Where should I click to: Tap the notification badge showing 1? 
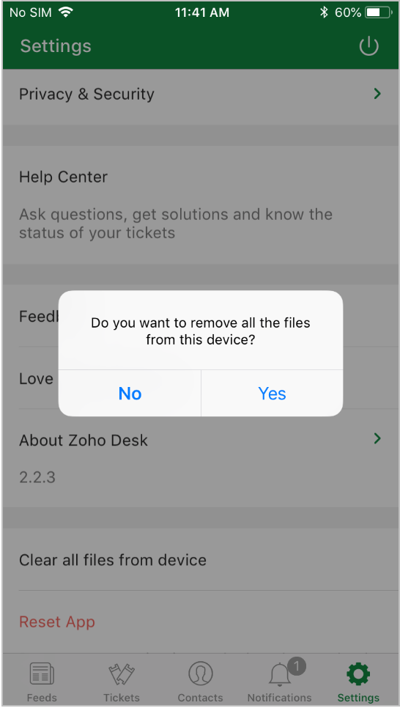coord(296,666)
